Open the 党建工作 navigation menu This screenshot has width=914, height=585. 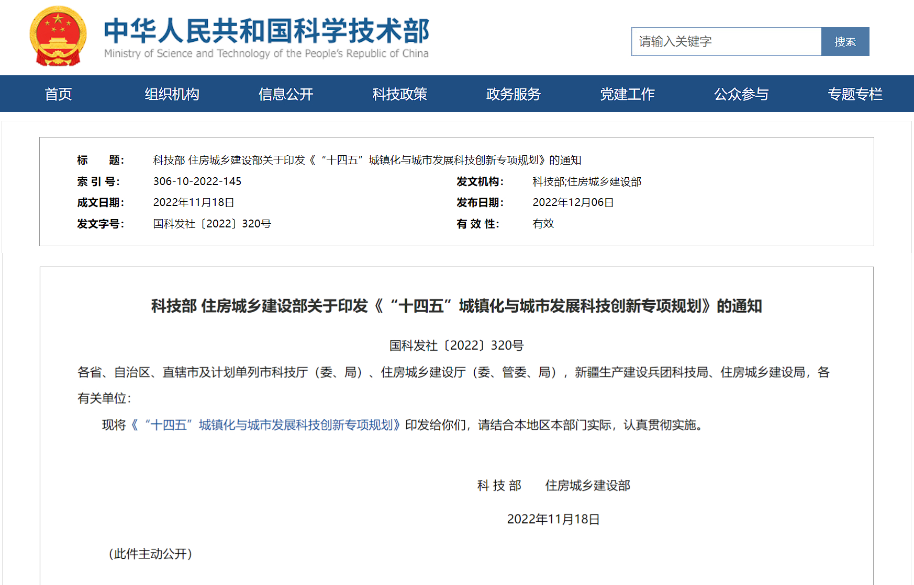[x=627, y=94]
